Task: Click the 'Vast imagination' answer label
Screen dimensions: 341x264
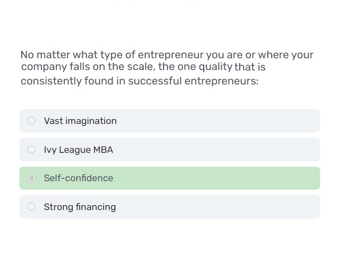Action: click(80, 121)
